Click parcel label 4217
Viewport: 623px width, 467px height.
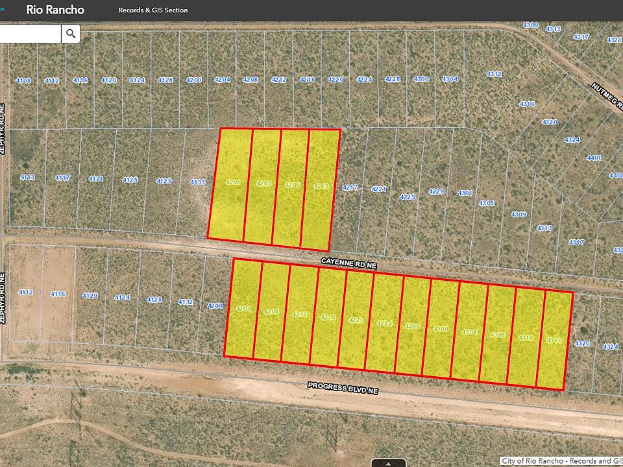(350, 187)
